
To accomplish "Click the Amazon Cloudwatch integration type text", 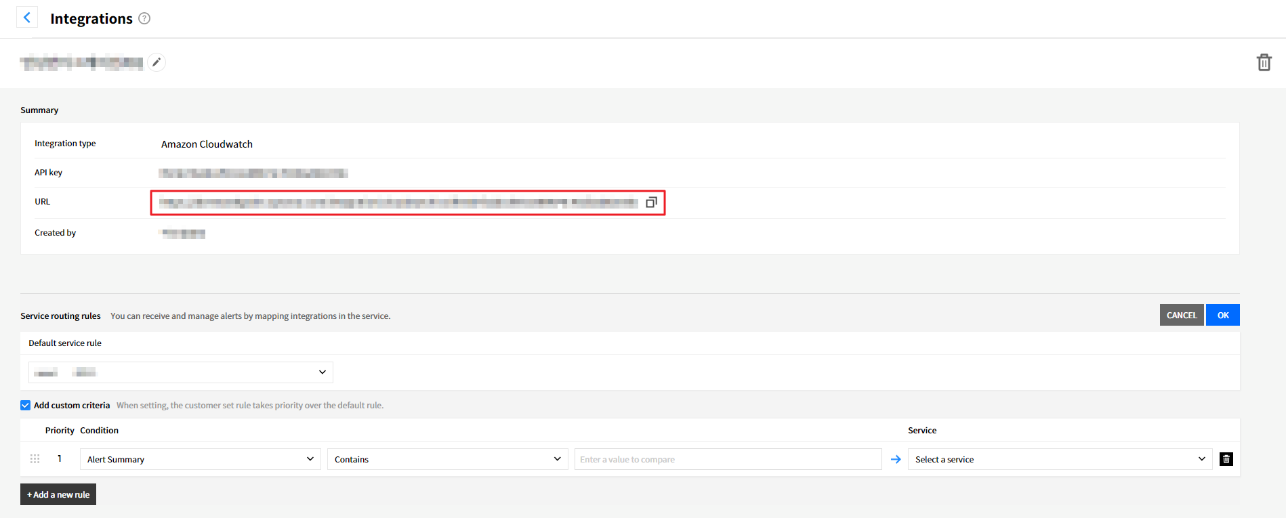I will pyautogui.click(x=207, y=144).
